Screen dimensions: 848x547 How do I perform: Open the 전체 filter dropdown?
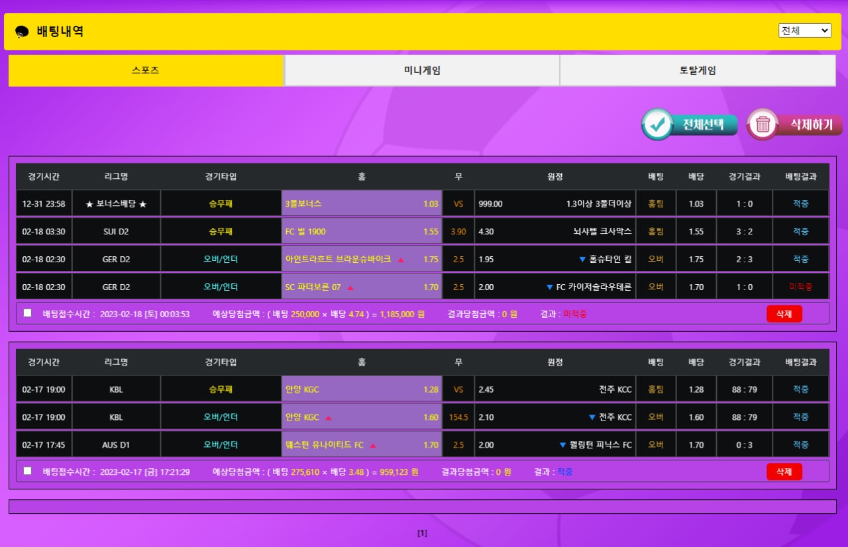click(804, 30)
